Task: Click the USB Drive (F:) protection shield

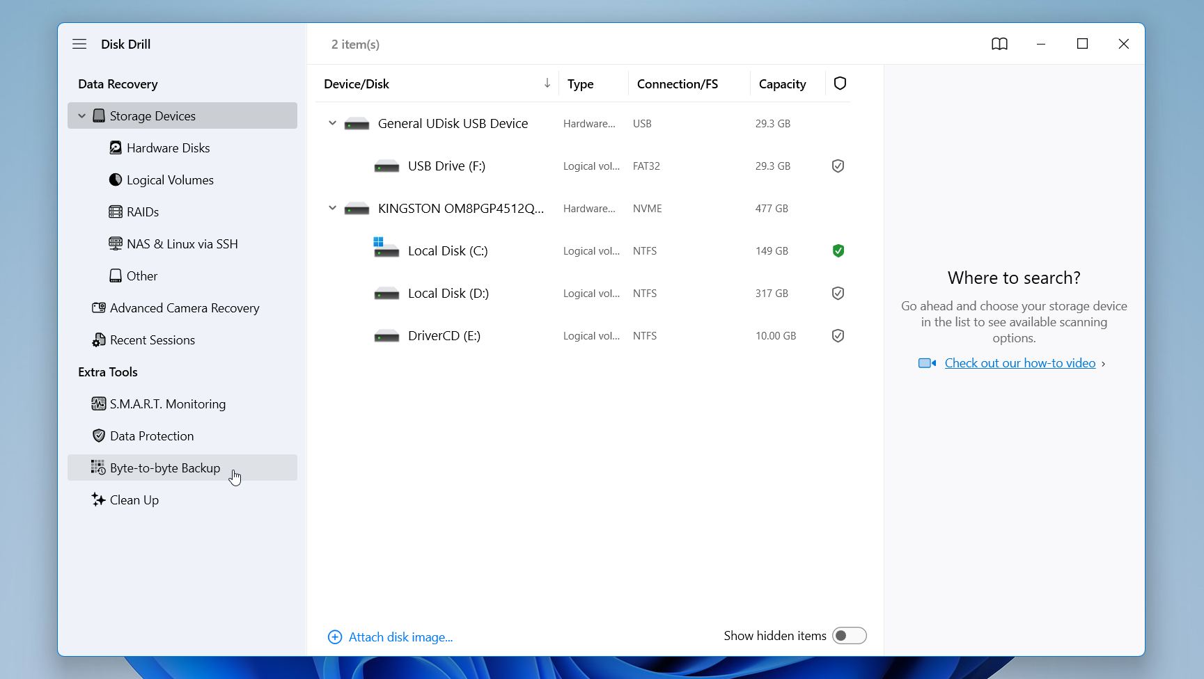Action: 838,166
